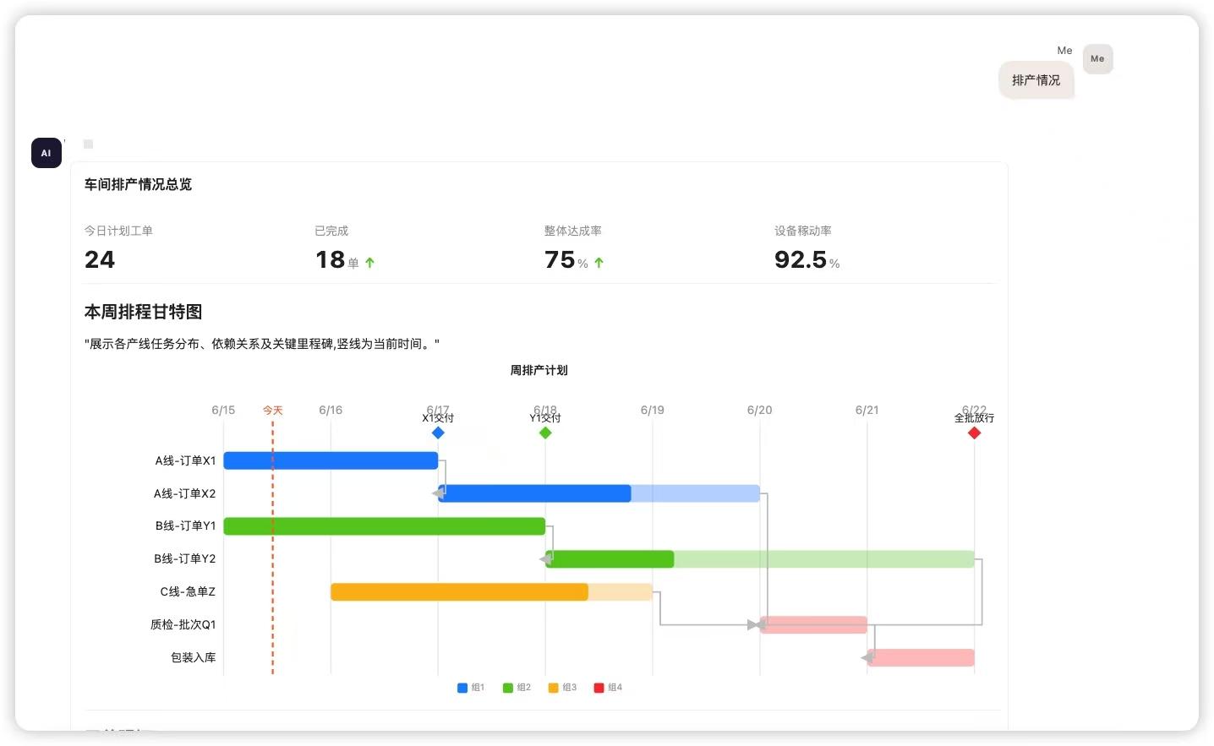Select the 质检-批次Q1 pink task bar
1214x746 pixels.
click(813, 625)
